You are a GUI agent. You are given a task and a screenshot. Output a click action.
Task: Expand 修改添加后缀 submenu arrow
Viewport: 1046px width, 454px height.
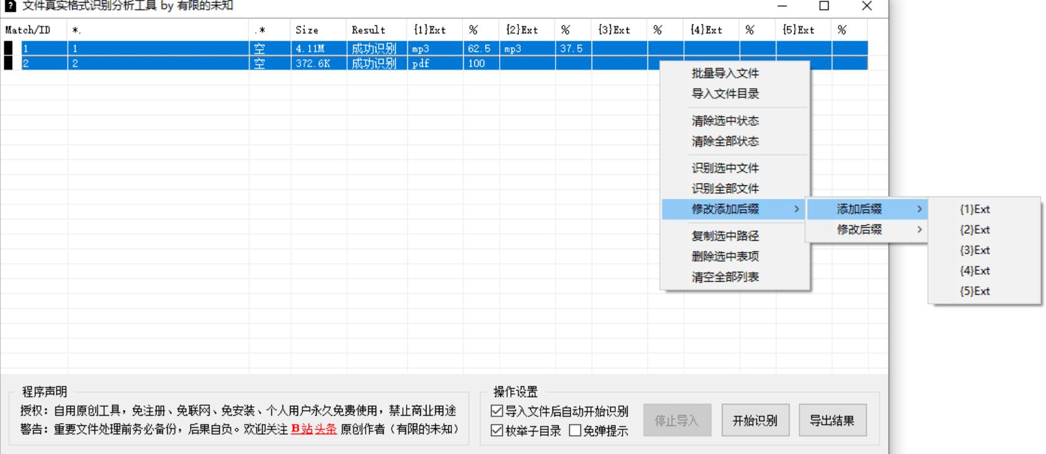pyautogui.click(x=796, y=209)
